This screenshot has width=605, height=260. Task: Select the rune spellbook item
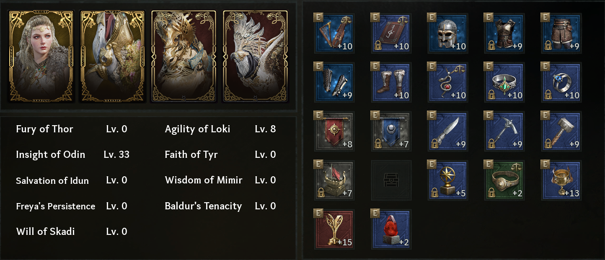pos(391,33)
